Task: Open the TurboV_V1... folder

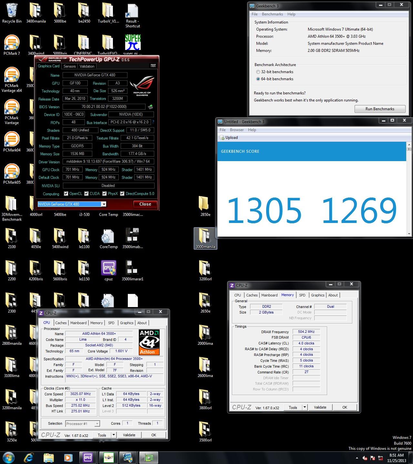Action: point(108,13)
